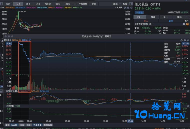Click 卖10 order row at 21.30

pos(148,31)
